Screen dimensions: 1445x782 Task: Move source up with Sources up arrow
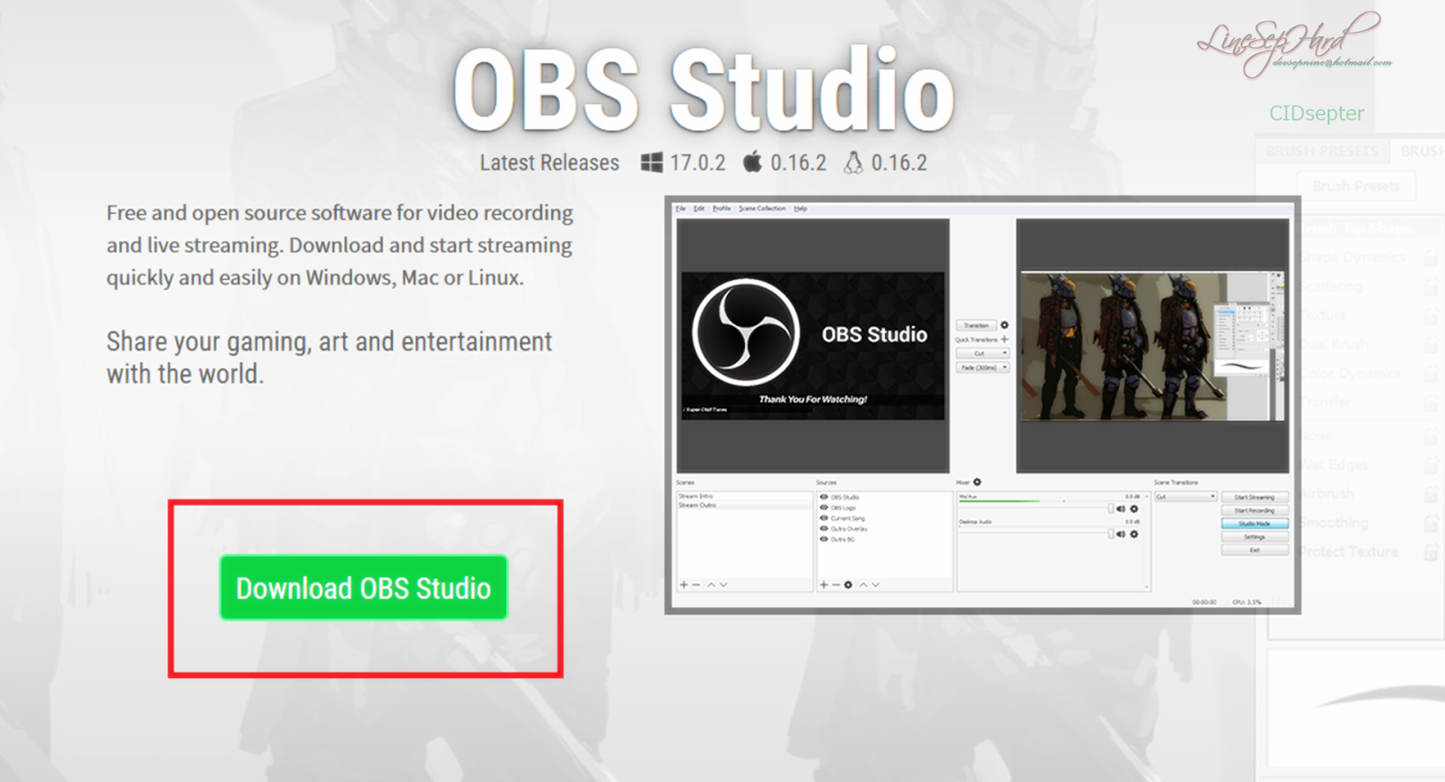click(863, 585)
